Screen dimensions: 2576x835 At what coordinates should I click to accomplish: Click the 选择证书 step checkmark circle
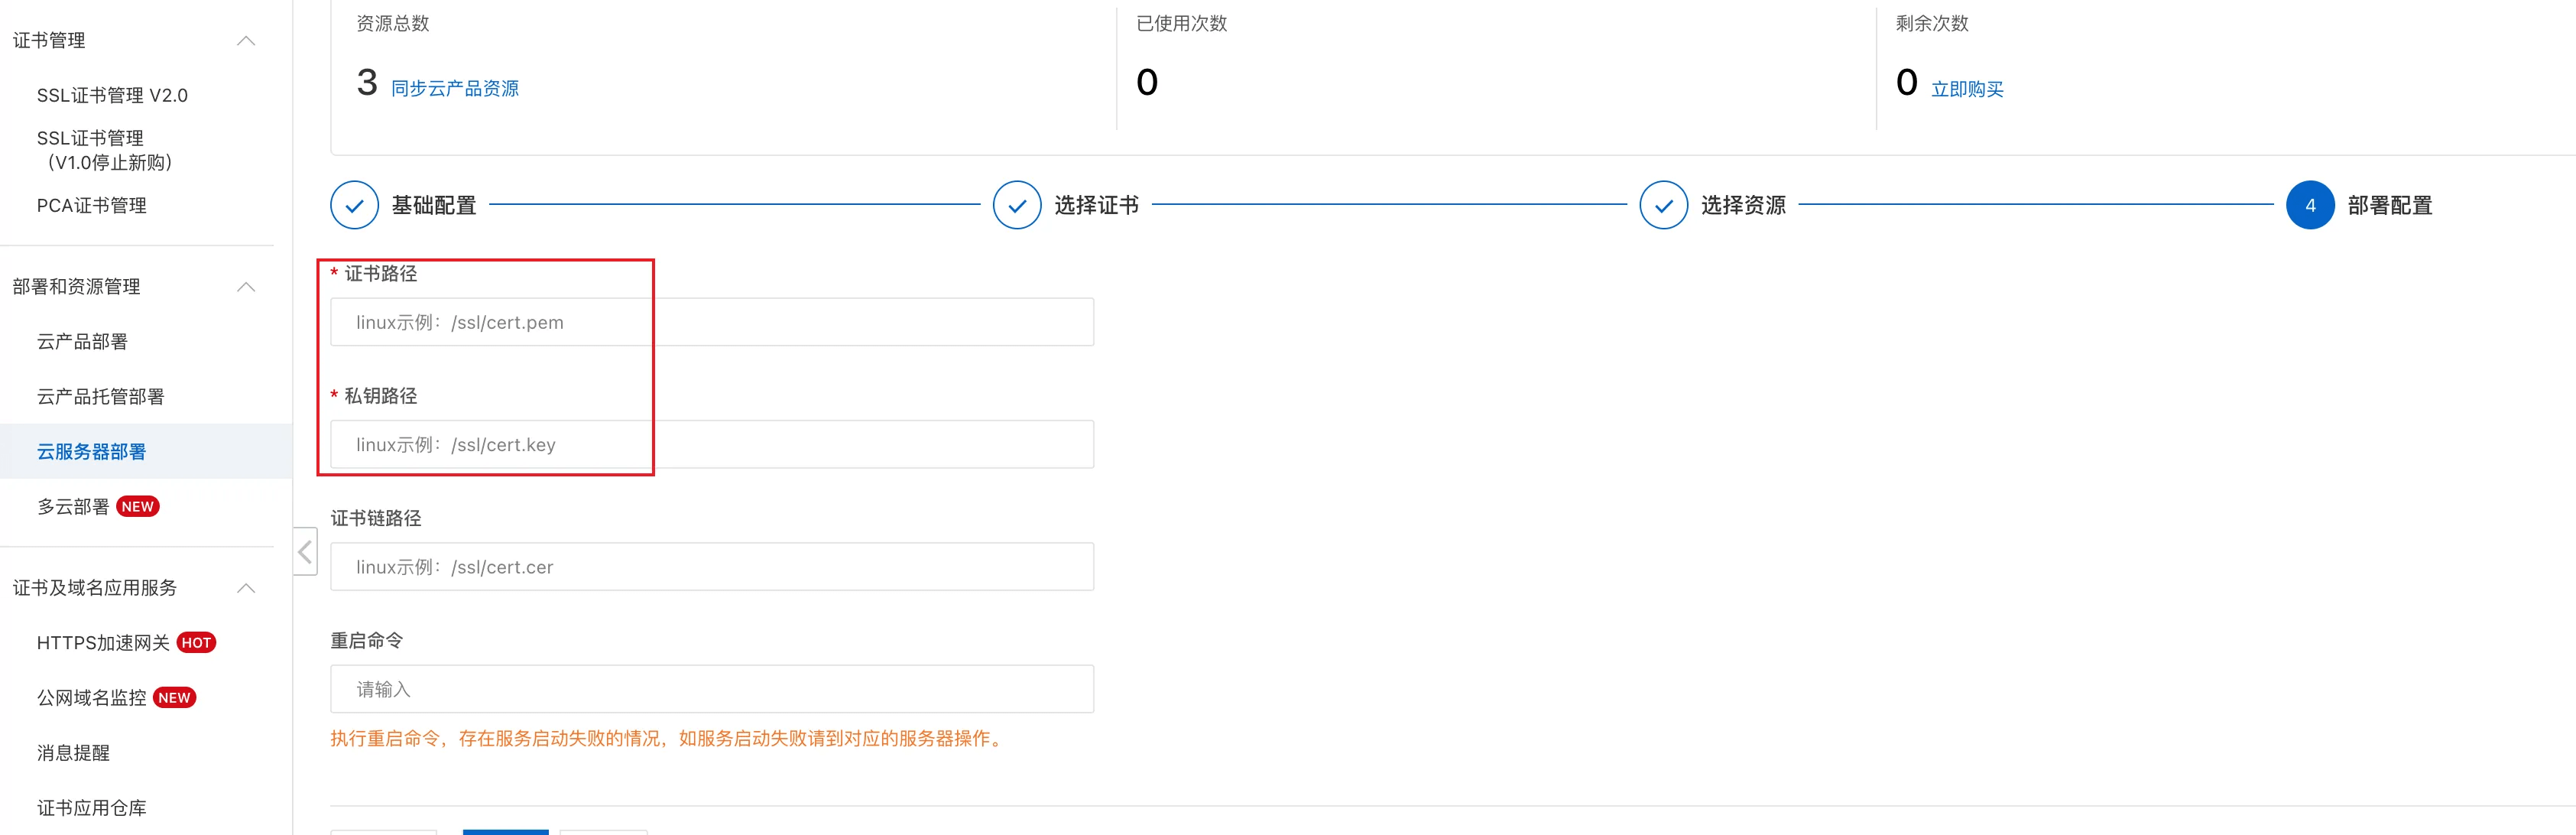(x=1016, y=205)
